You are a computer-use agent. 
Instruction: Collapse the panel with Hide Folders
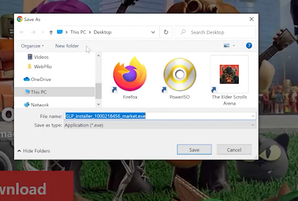[34, 151]
